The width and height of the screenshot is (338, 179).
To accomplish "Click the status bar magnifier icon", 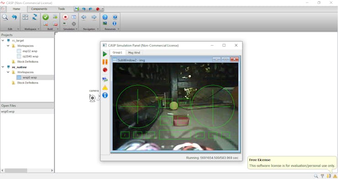I will [x=316, y=176].
